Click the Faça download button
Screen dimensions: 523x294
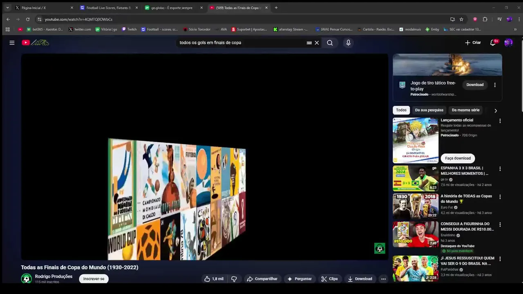pos(458,158)
